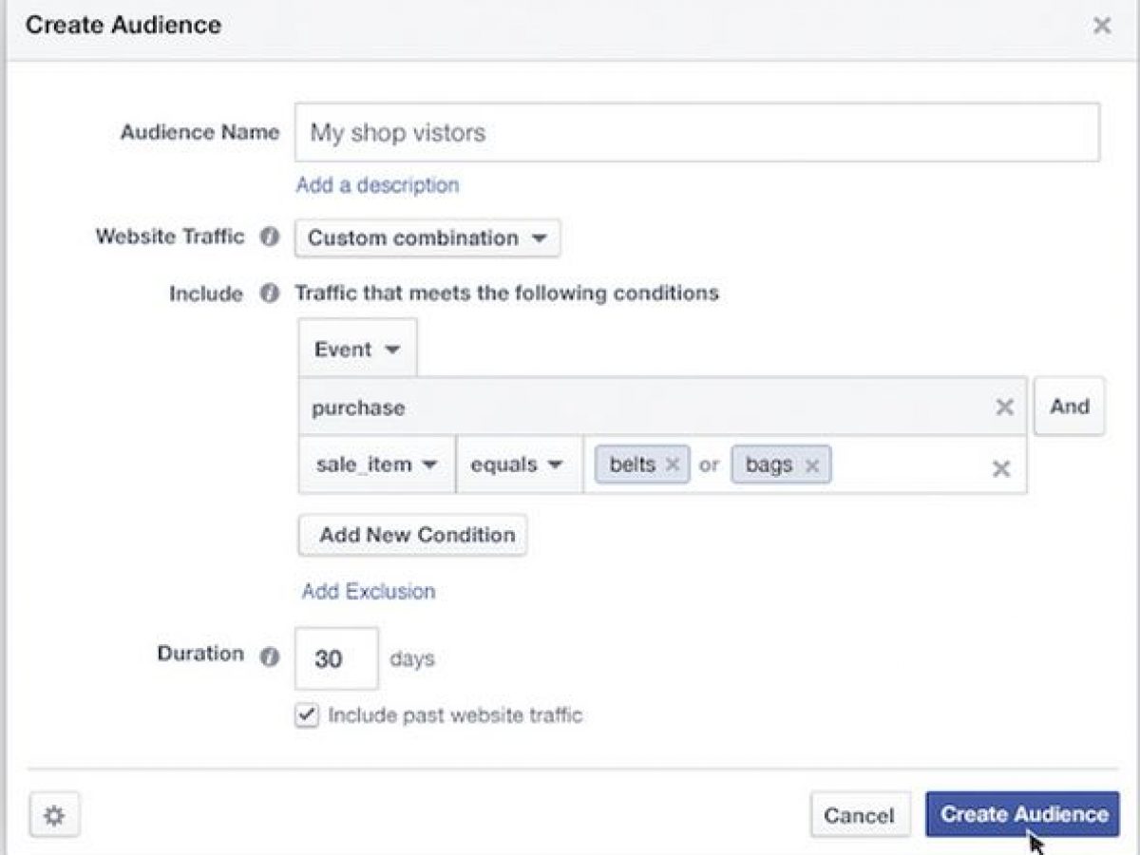Remove the bags tag
This screenshot has height=855, width=1140.
811,465
